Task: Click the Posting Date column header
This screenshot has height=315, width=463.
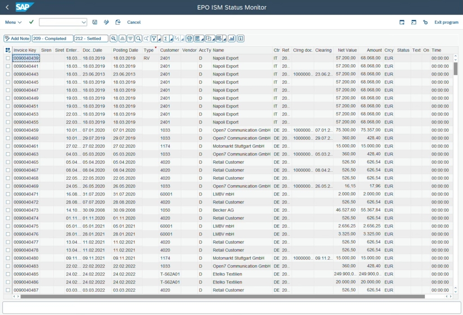Action: (x=125, y=50)
